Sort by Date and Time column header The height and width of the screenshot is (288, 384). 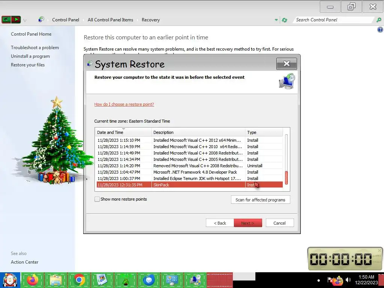tap(123, 132)
